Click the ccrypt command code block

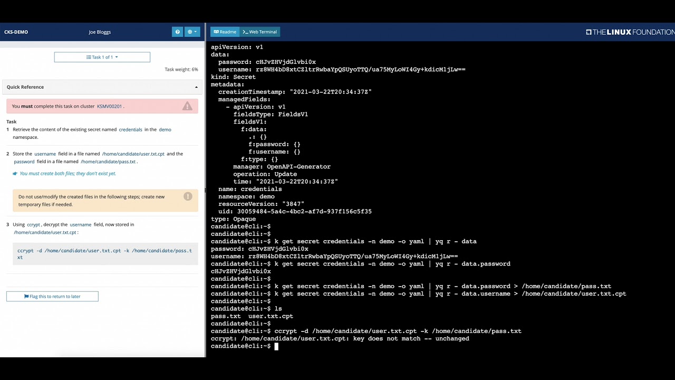coord(105,254)
